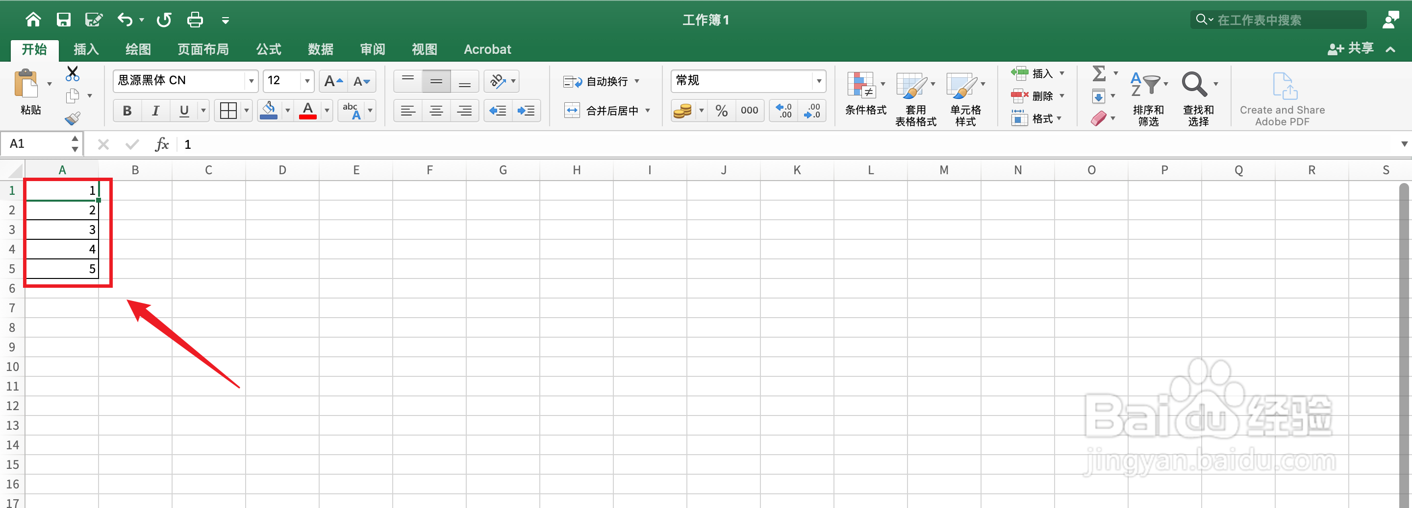Switch to the 插入 tab
1412x508 pixels.
pyautogui.click(x=86, y=49)
